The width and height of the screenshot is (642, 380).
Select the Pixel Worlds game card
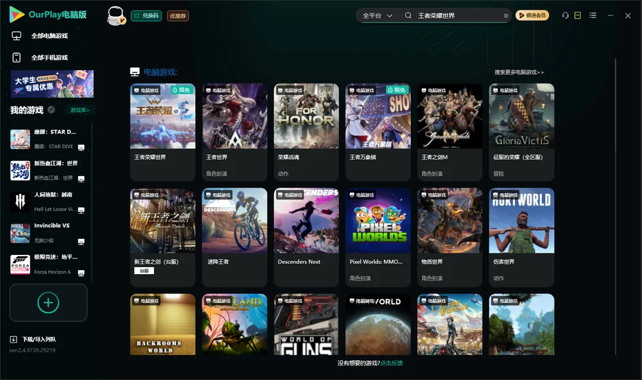[x=378, y=237]
